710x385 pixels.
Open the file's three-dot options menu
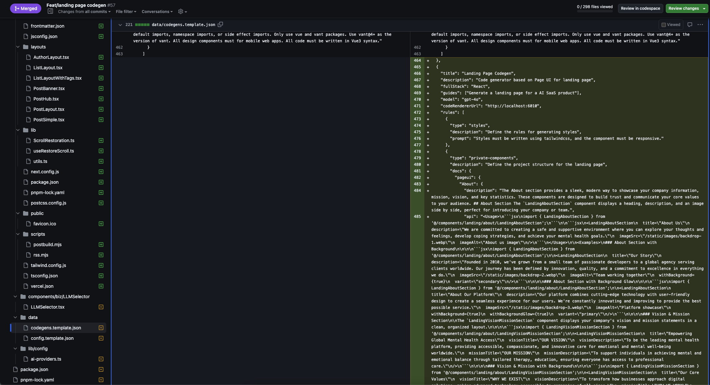pyautogui.click(x=700, y=25)
